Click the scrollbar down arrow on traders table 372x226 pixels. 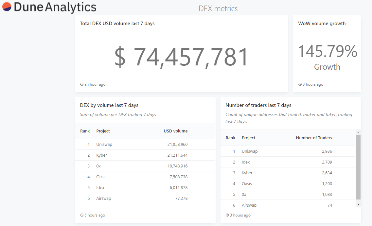click(358, 203)
